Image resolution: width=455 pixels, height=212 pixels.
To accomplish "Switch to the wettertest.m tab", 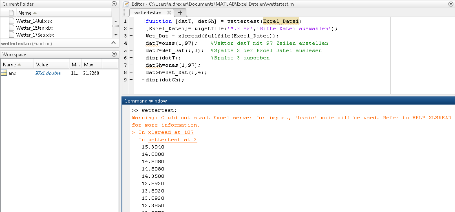I will click(148, 13).
